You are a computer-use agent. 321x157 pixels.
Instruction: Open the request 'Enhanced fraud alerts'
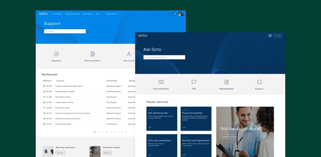63,124
